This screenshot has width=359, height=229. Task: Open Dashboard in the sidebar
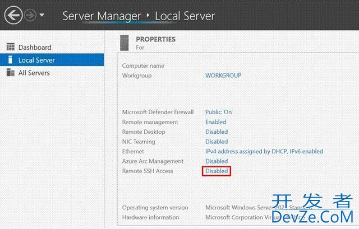35,47
